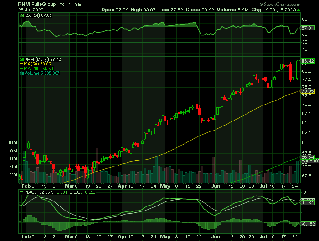
Task: Click the 60.0 price axis label
Action: (x=306, y=142)
